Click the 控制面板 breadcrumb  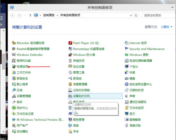click(x=49, y=15)
